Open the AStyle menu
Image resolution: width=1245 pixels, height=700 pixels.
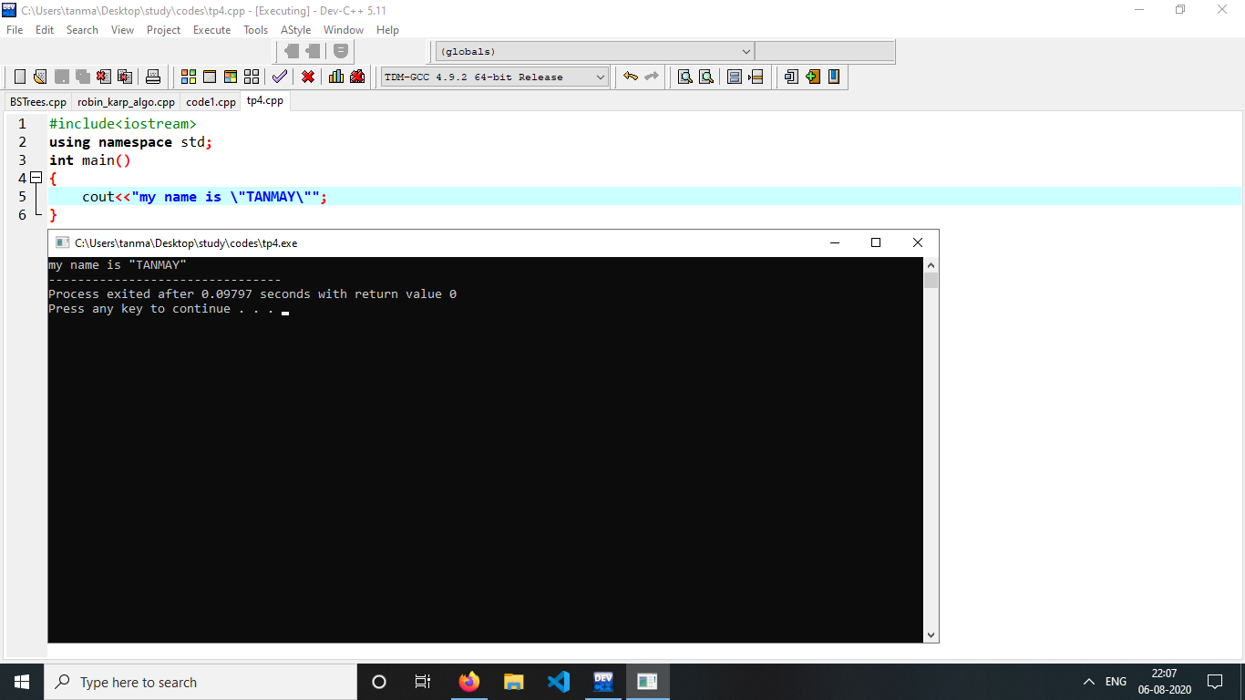coord(295,30)
